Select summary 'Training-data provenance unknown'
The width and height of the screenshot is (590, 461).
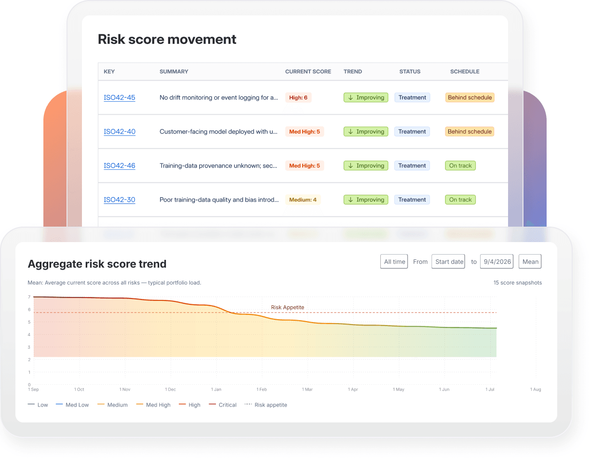[219, 165]
